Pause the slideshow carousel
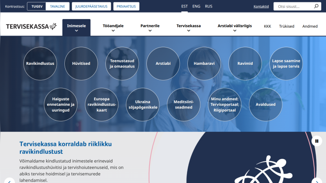The width and height of the screenshot is (326, 183). pyautogui.click(x=317, y=141)
